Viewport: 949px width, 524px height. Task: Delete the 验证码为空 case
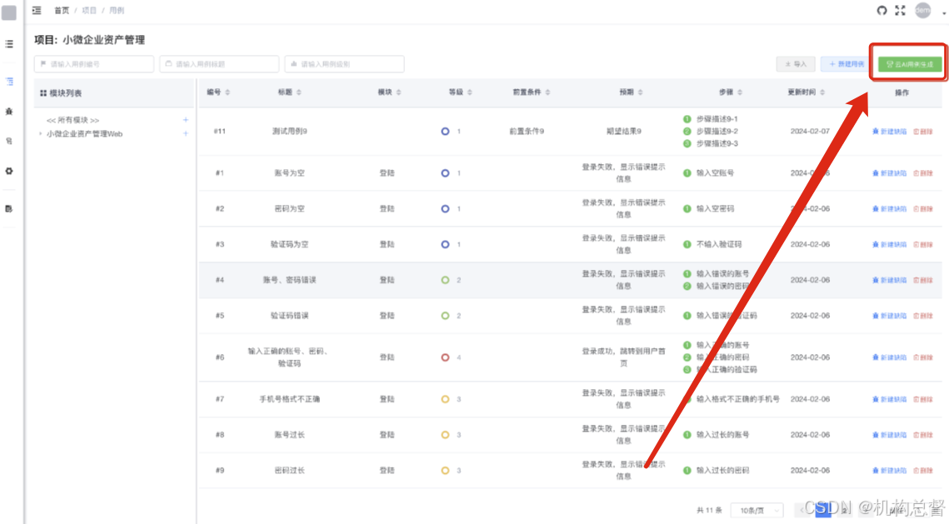tap(923, 244)
